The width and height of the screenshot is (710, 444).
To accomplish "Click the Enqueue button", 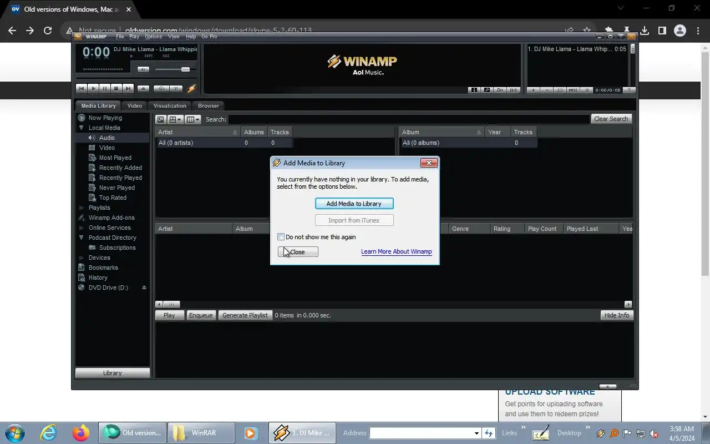I will 201,315.
